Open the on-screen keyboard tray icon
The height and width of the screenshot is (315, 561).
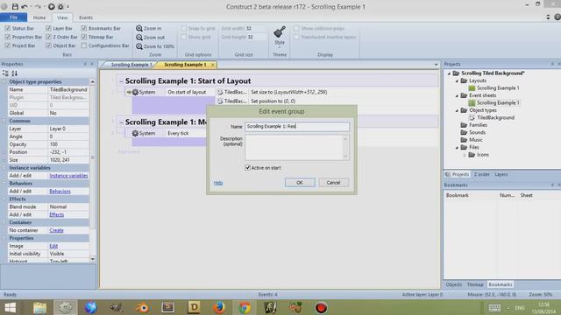click(x=494, y=307)
